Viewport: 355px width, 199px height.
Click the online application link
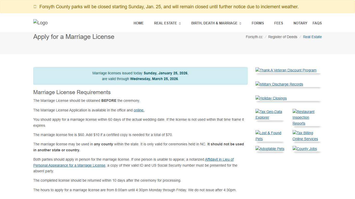coord(139,110)
